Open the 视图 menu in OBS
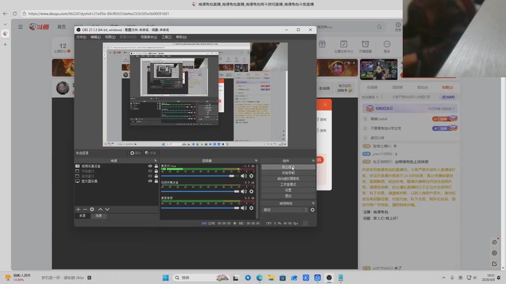Image resolution: width=506 pixels, height=284 pixels. pyautogui.click(x=110, y=37)
